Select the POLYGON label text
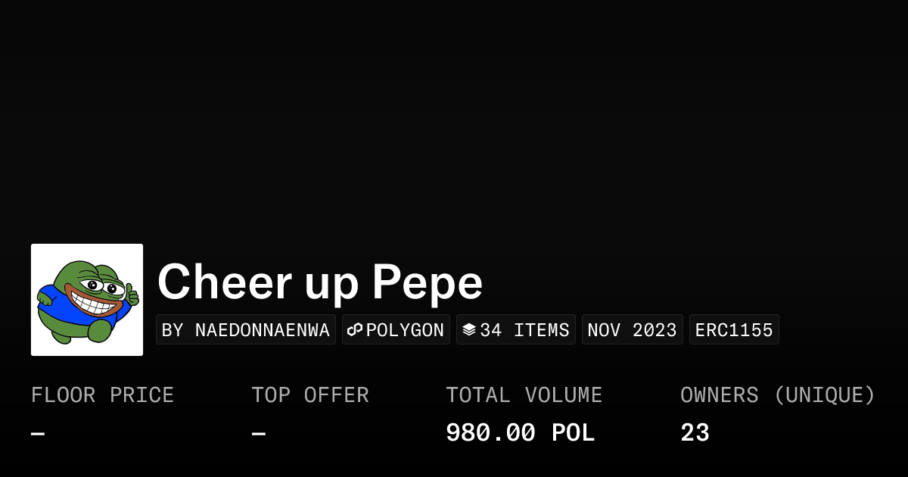Viewport: 908px width, 477px height. (x=405, y=330)
